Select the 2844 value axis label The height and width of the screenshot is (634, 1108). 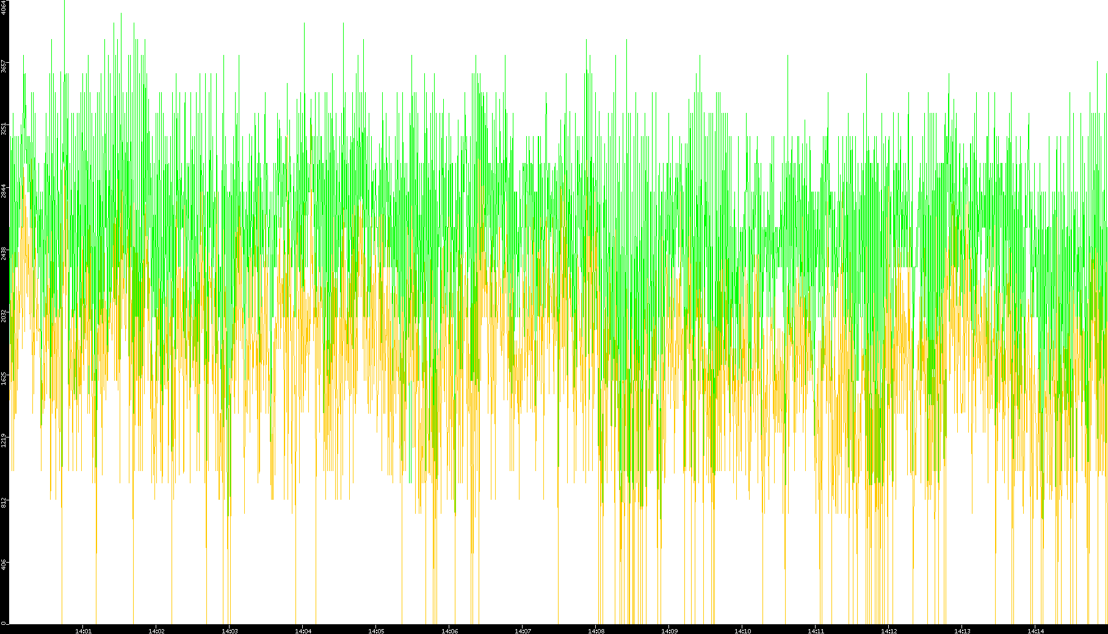tap(4, 191)
